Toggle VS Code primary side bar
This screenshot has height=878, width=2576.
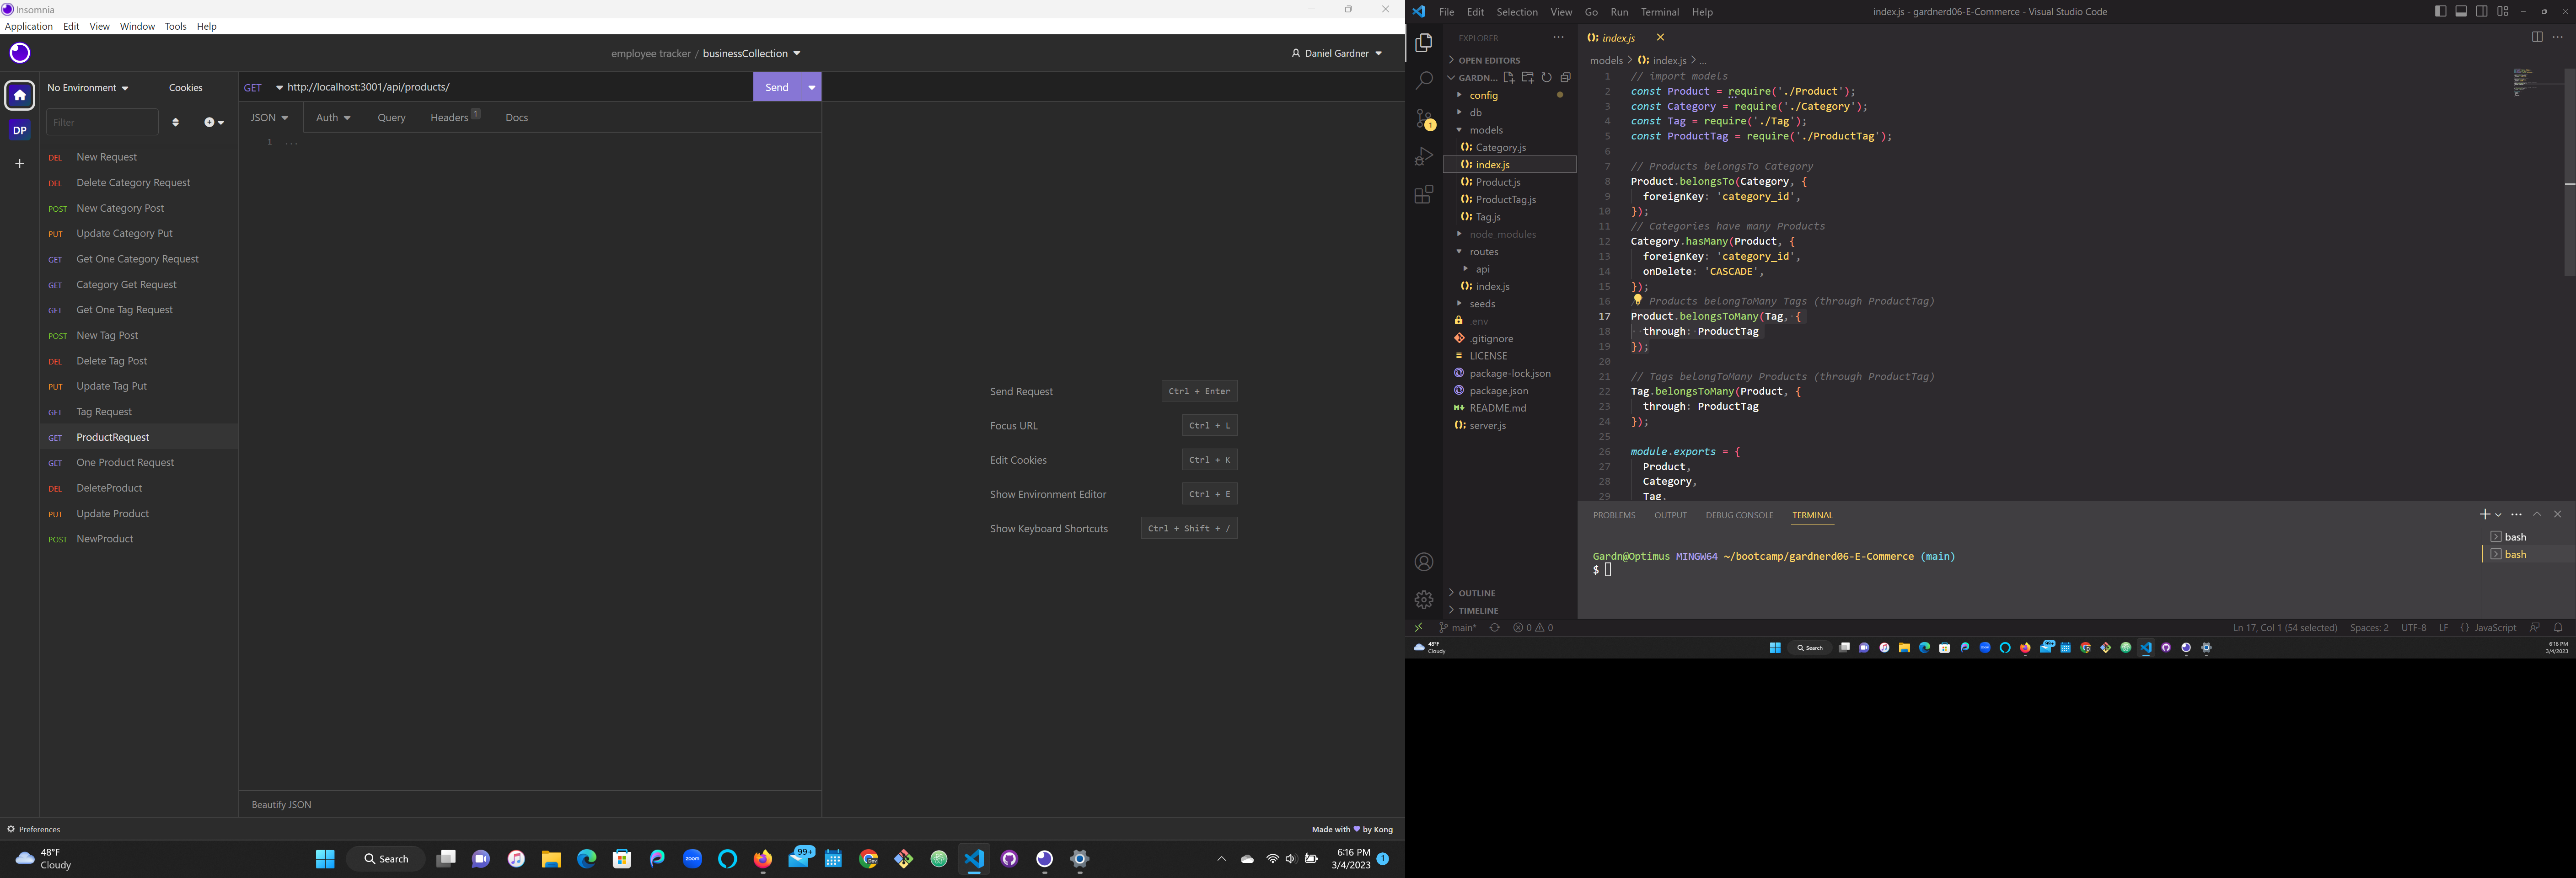(x=2441, y=11)
